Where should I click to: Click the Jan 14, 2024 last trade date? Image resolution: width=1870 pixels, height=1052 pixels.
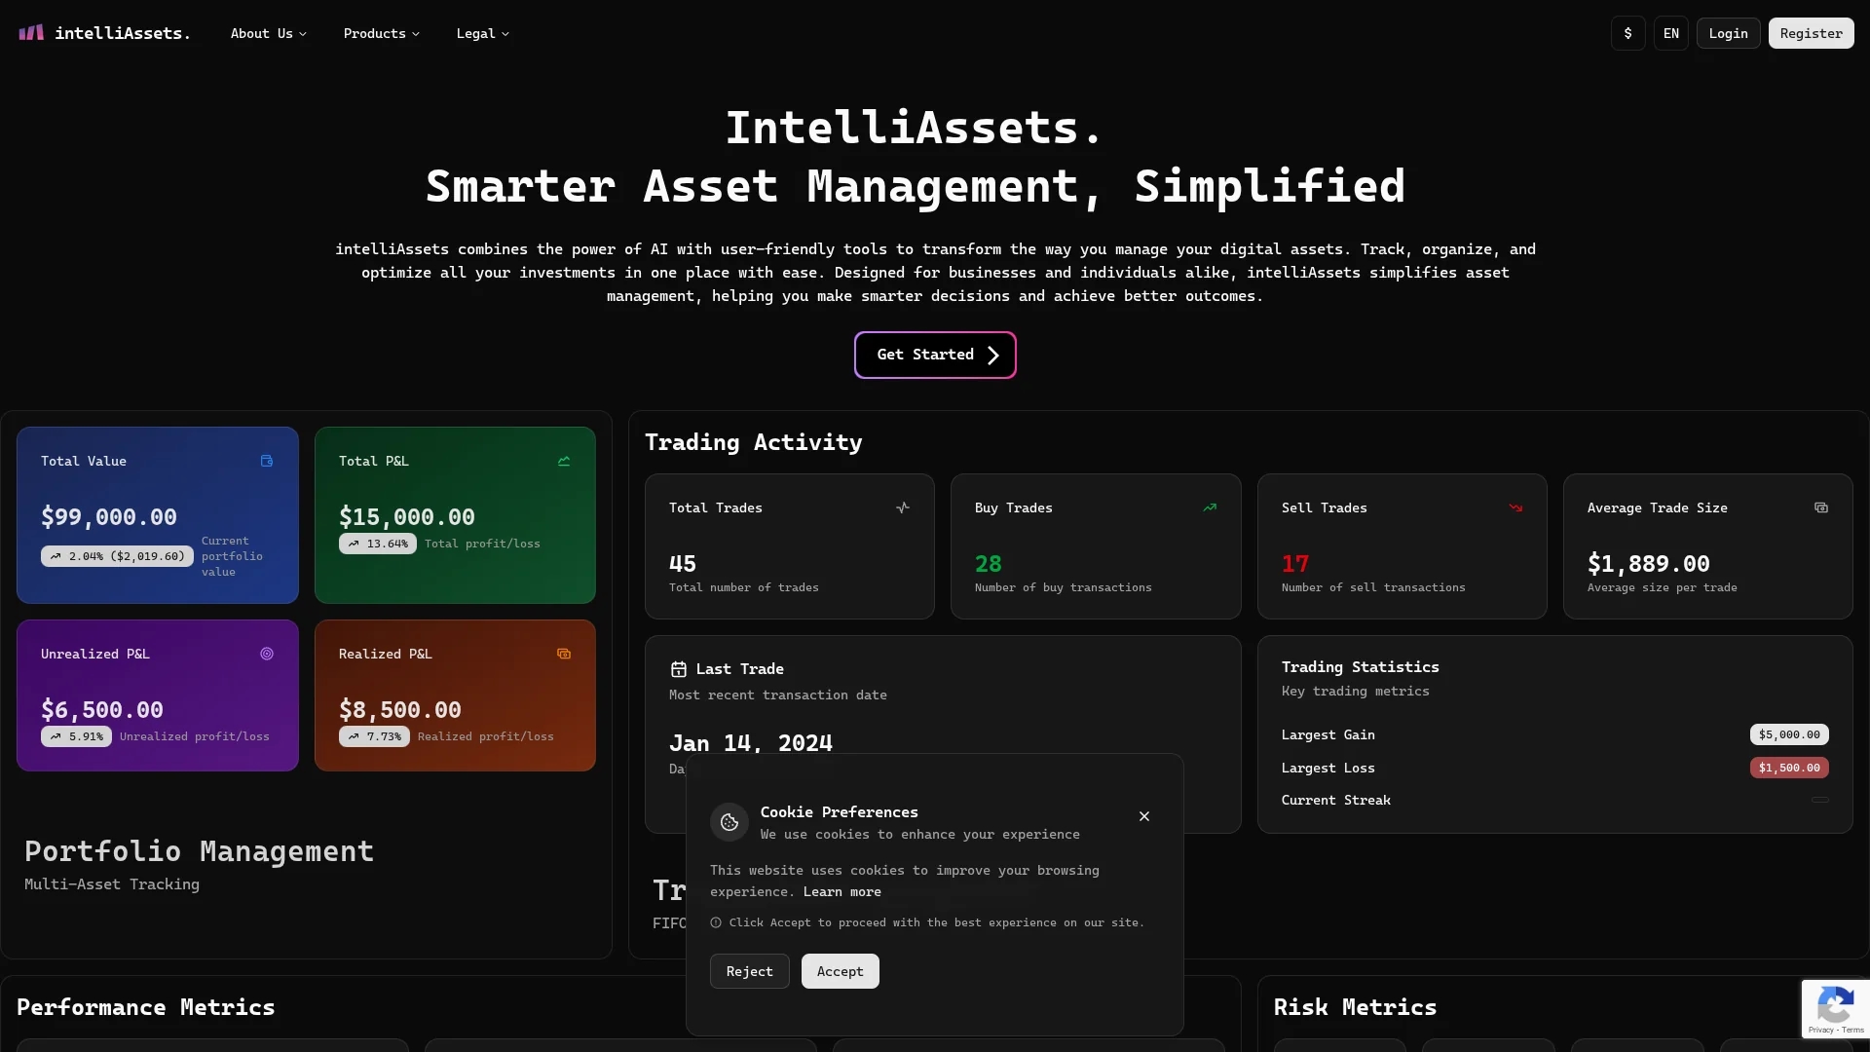coord(751,743)
